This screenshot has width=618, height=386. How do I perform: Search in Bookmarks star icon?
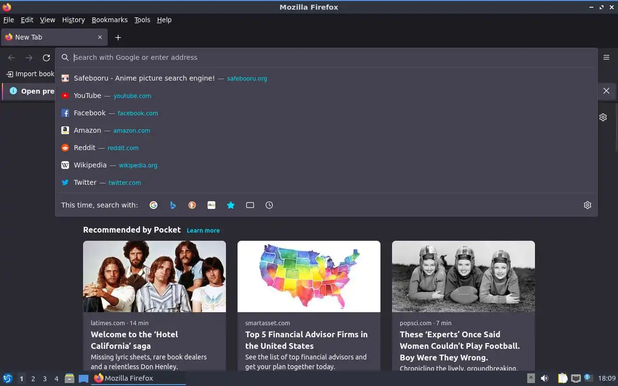pyautogui.click(x=231, y=205)
